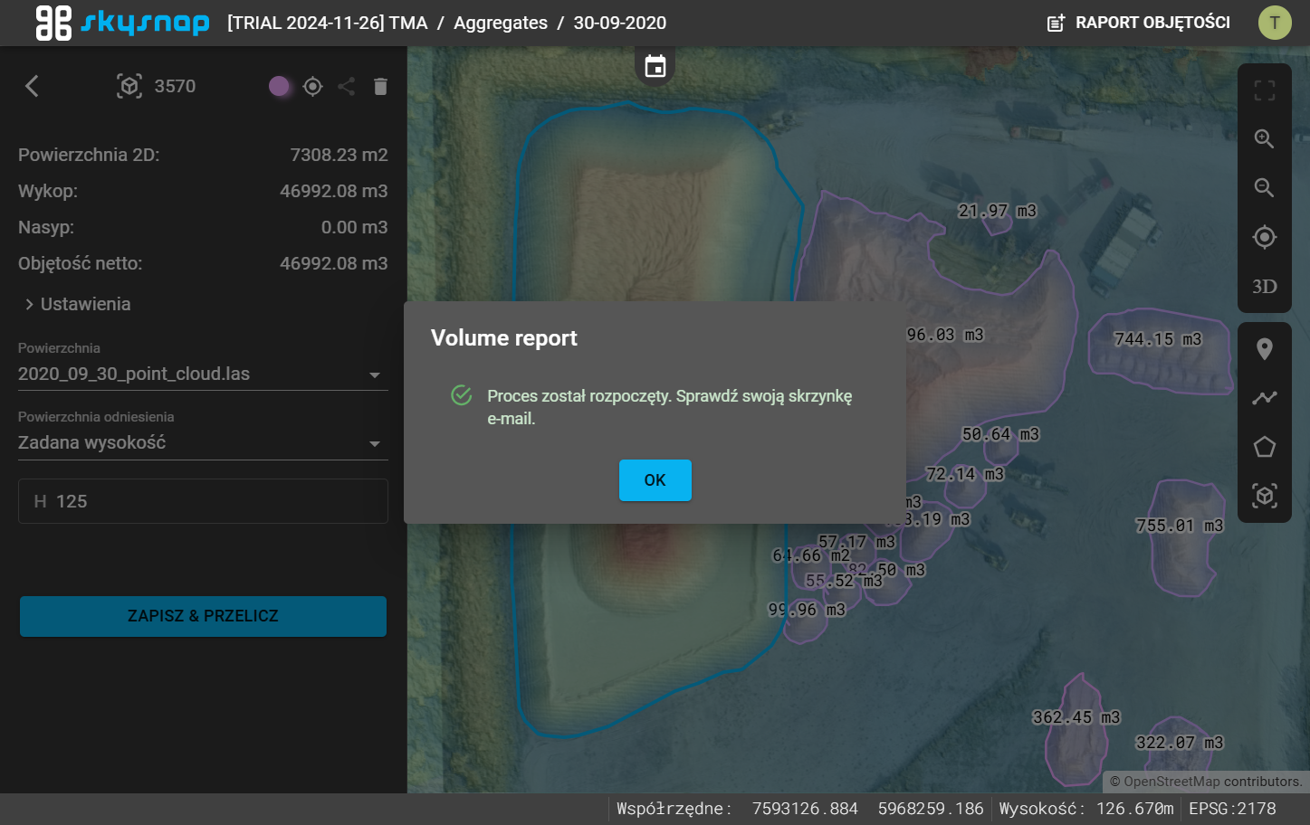Viewport: 1310px width, 825px height.
Task: Select the volume measurement tool
Action: pos(1265,496)
